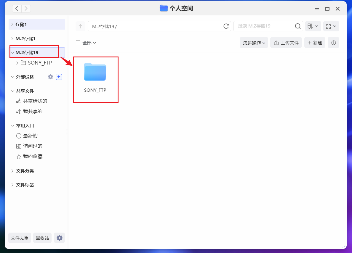Viewport: 352px width, 253px height.
Task: Show folder info panel
Action: coord(333,43)
